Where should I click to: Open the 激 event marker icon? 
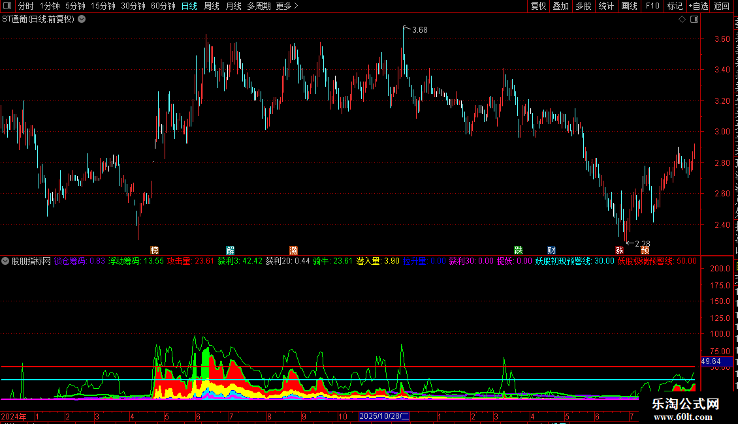294,250
